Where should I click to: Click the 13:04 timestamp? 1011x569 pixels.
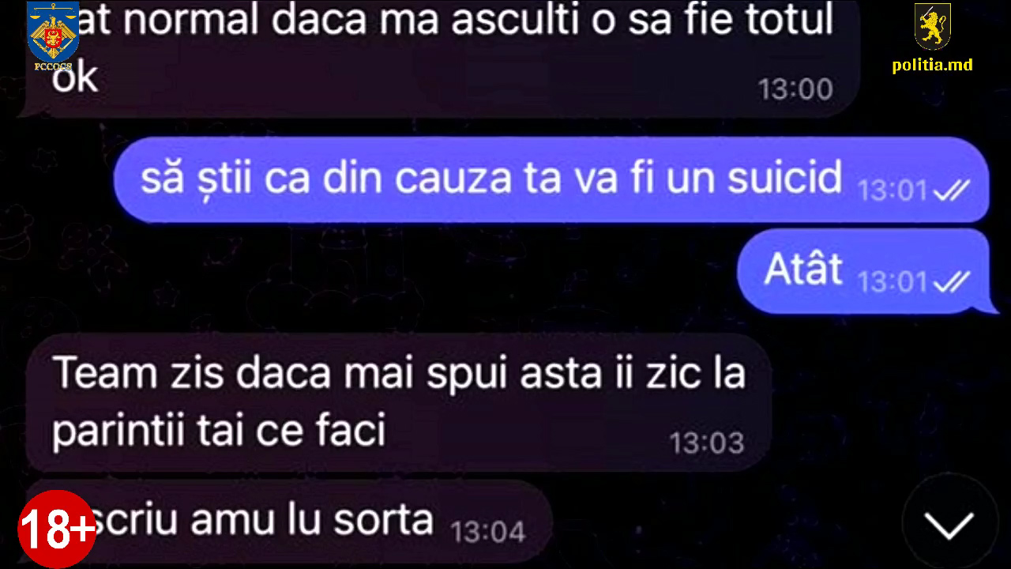point(488,532)
